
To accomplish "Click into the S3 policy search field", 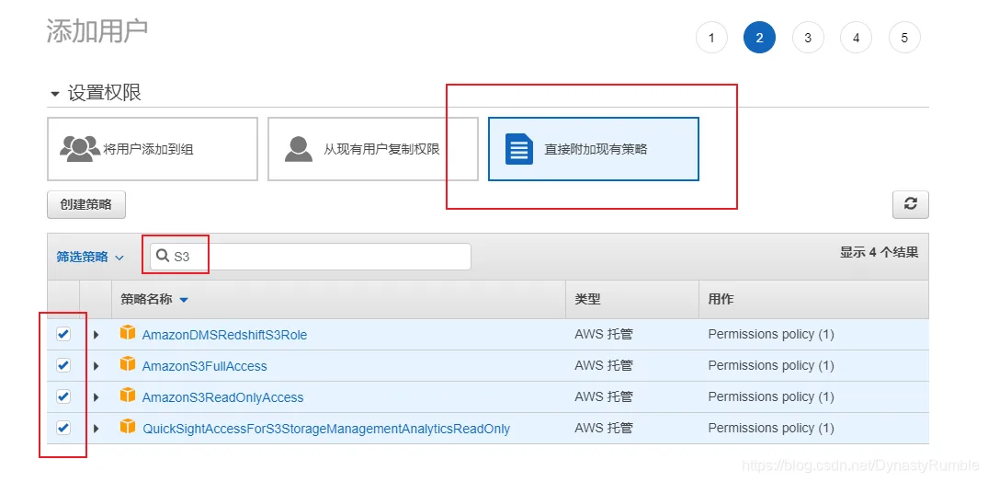I will [x=310, y=256].
